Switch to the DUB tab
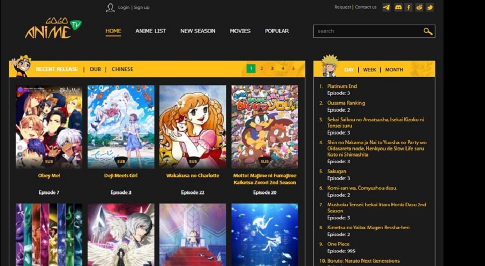This screenshot has height=266, width=485. pos(95,69)
